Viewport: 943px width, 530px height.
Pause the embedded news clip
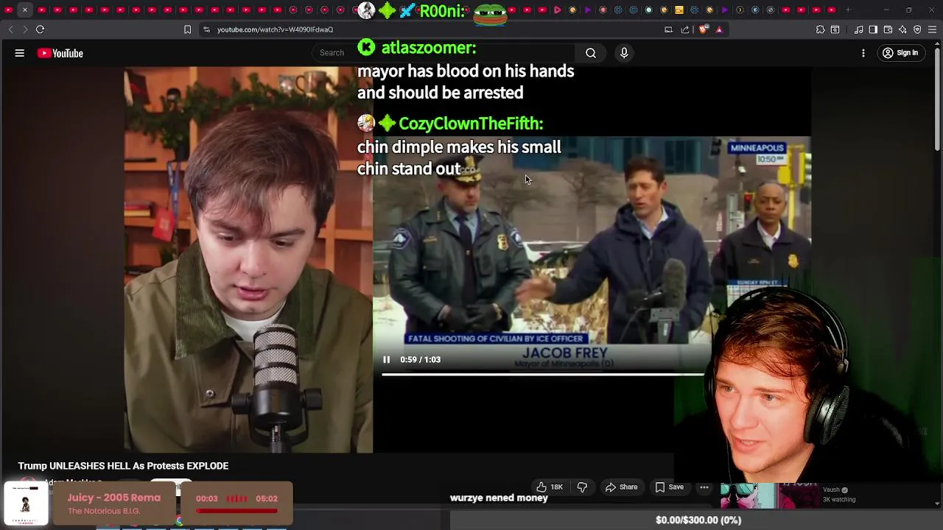point(386,359)
